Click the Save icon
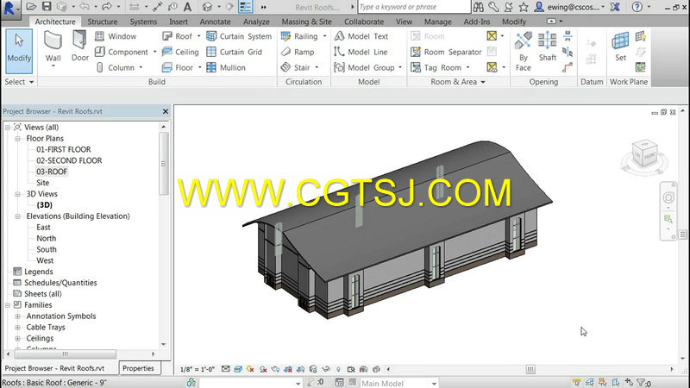This screenshot has width=690, height=388. pos(47,7)
